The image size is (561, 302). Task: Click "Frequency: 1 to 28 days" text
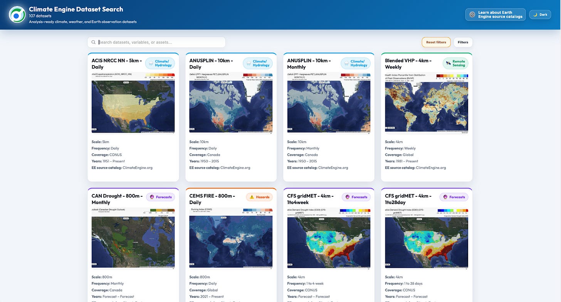coord(404,283)
